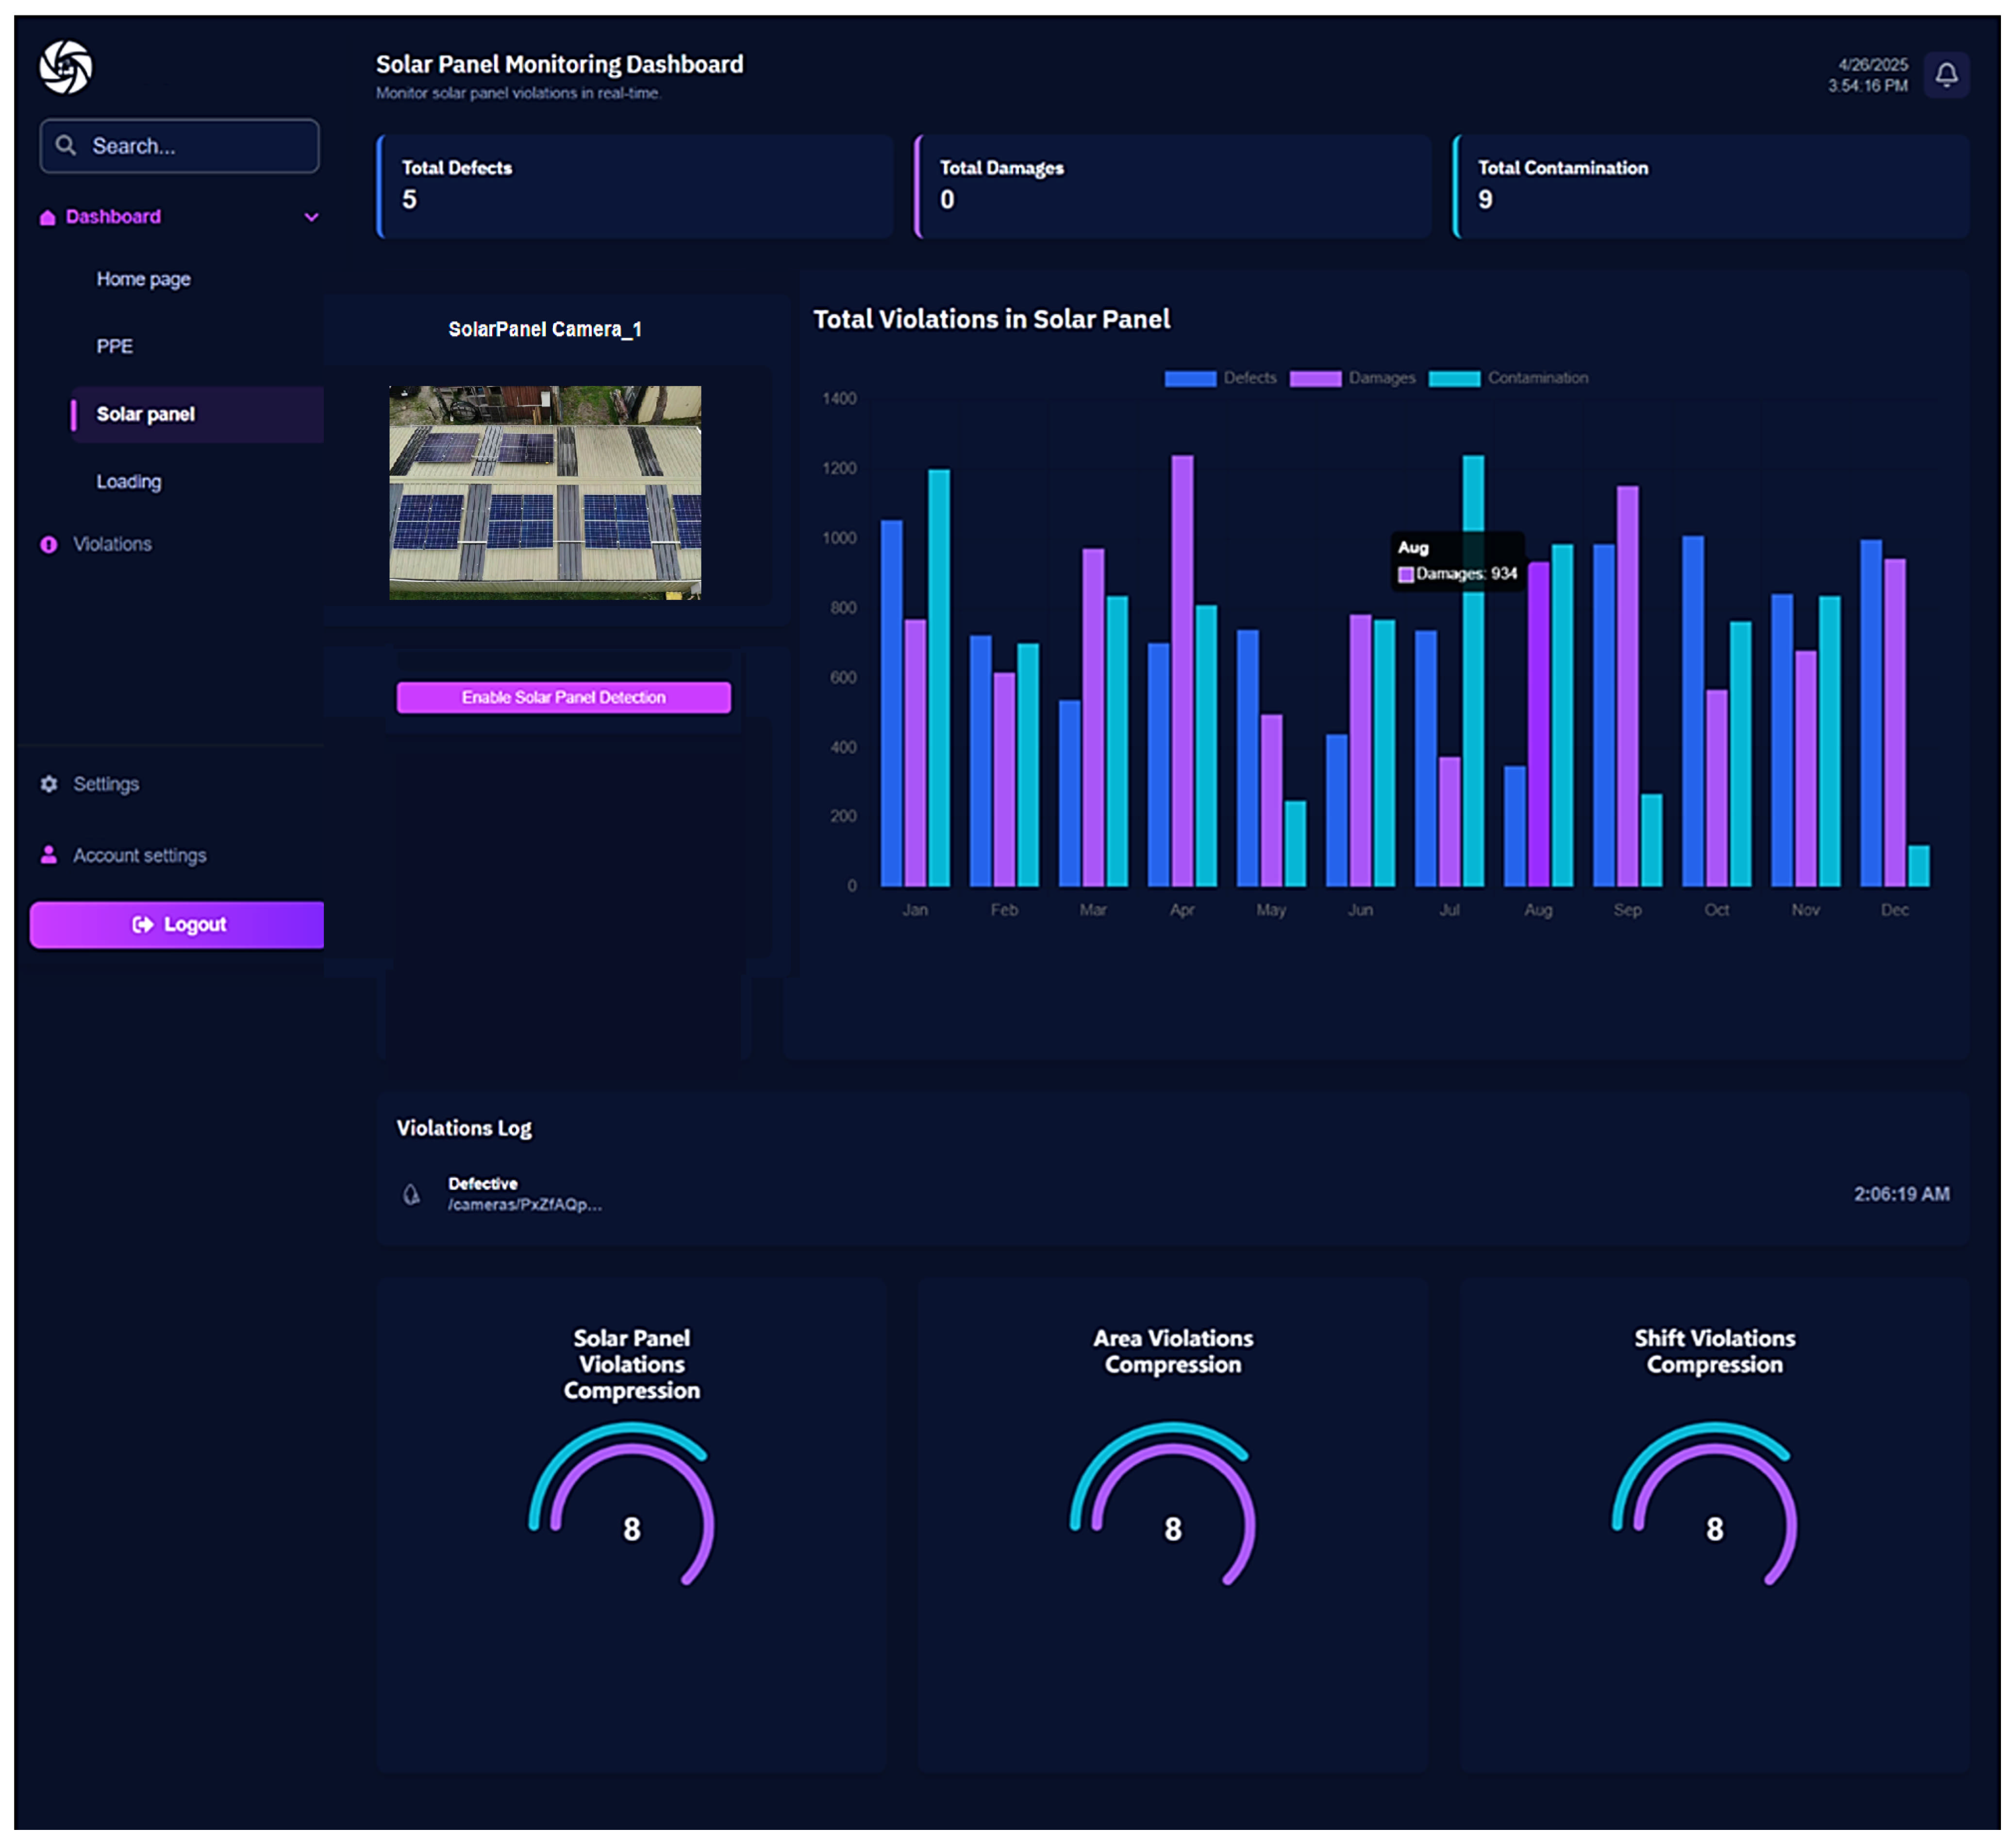Toggle Contamination series in chart legend

pos(1508,378)
